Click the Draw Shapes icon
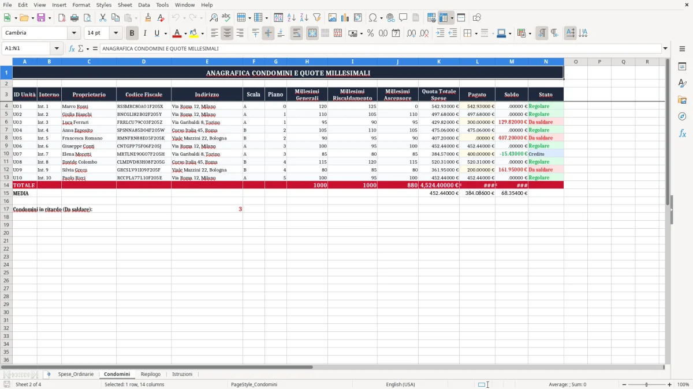This screenshot has height=389, width=693. (x=476, y=18)
